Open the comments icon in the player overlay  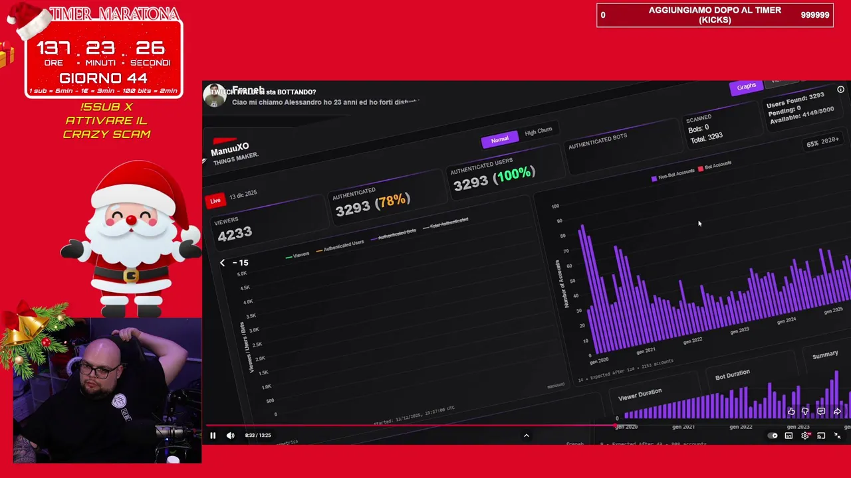(x=821, y=412)
